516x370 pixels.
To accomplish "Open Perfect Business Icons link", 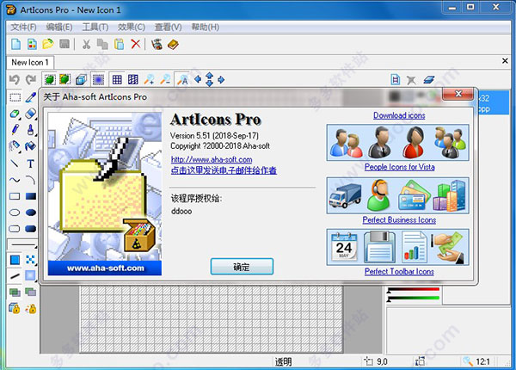I will click(x=399, y=220).
